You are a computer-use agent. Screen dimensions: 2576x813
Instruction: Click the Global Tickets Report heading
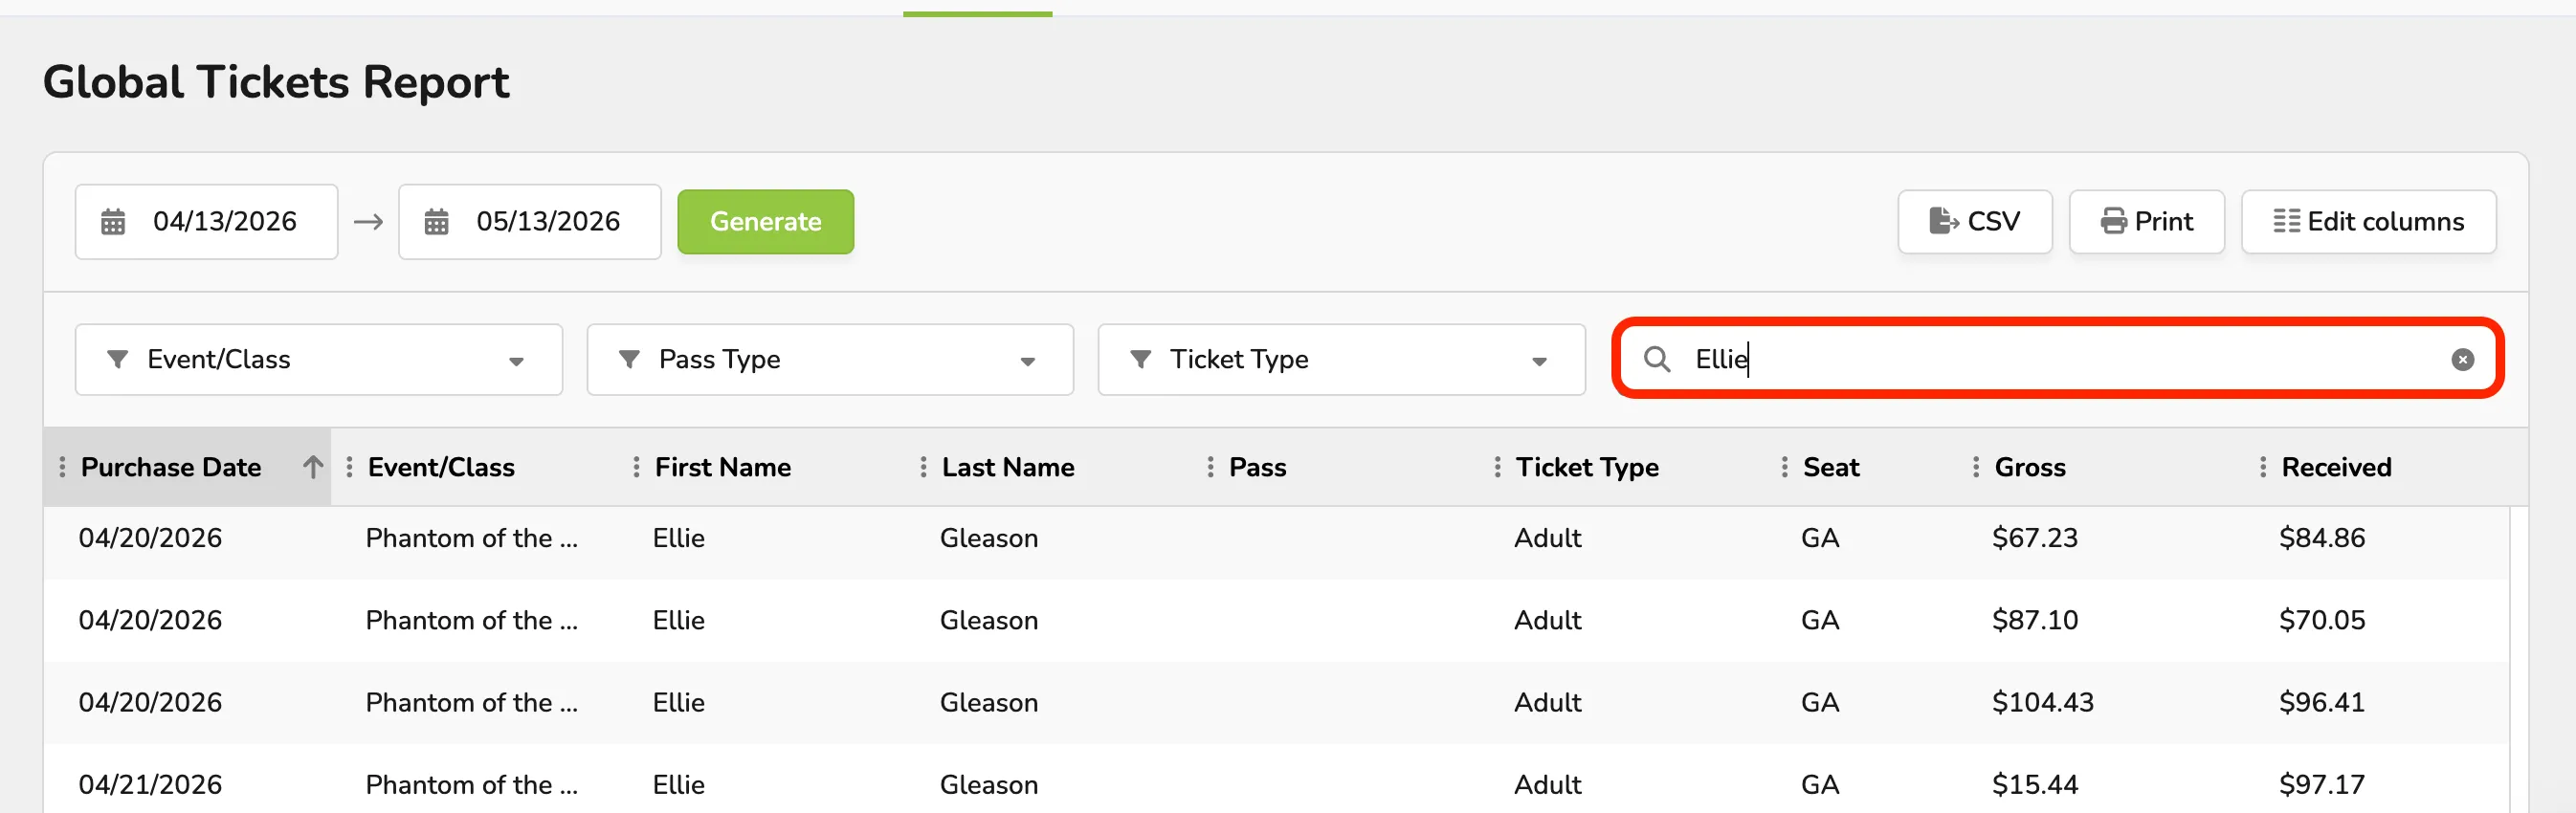276,82
